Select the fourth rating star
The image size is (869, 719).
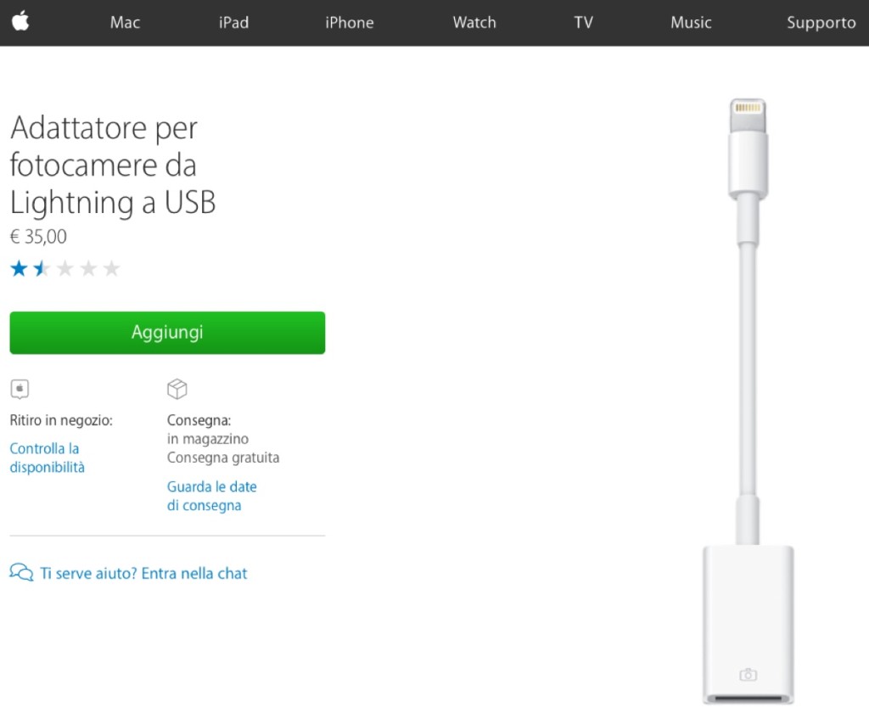pos(88,267)
